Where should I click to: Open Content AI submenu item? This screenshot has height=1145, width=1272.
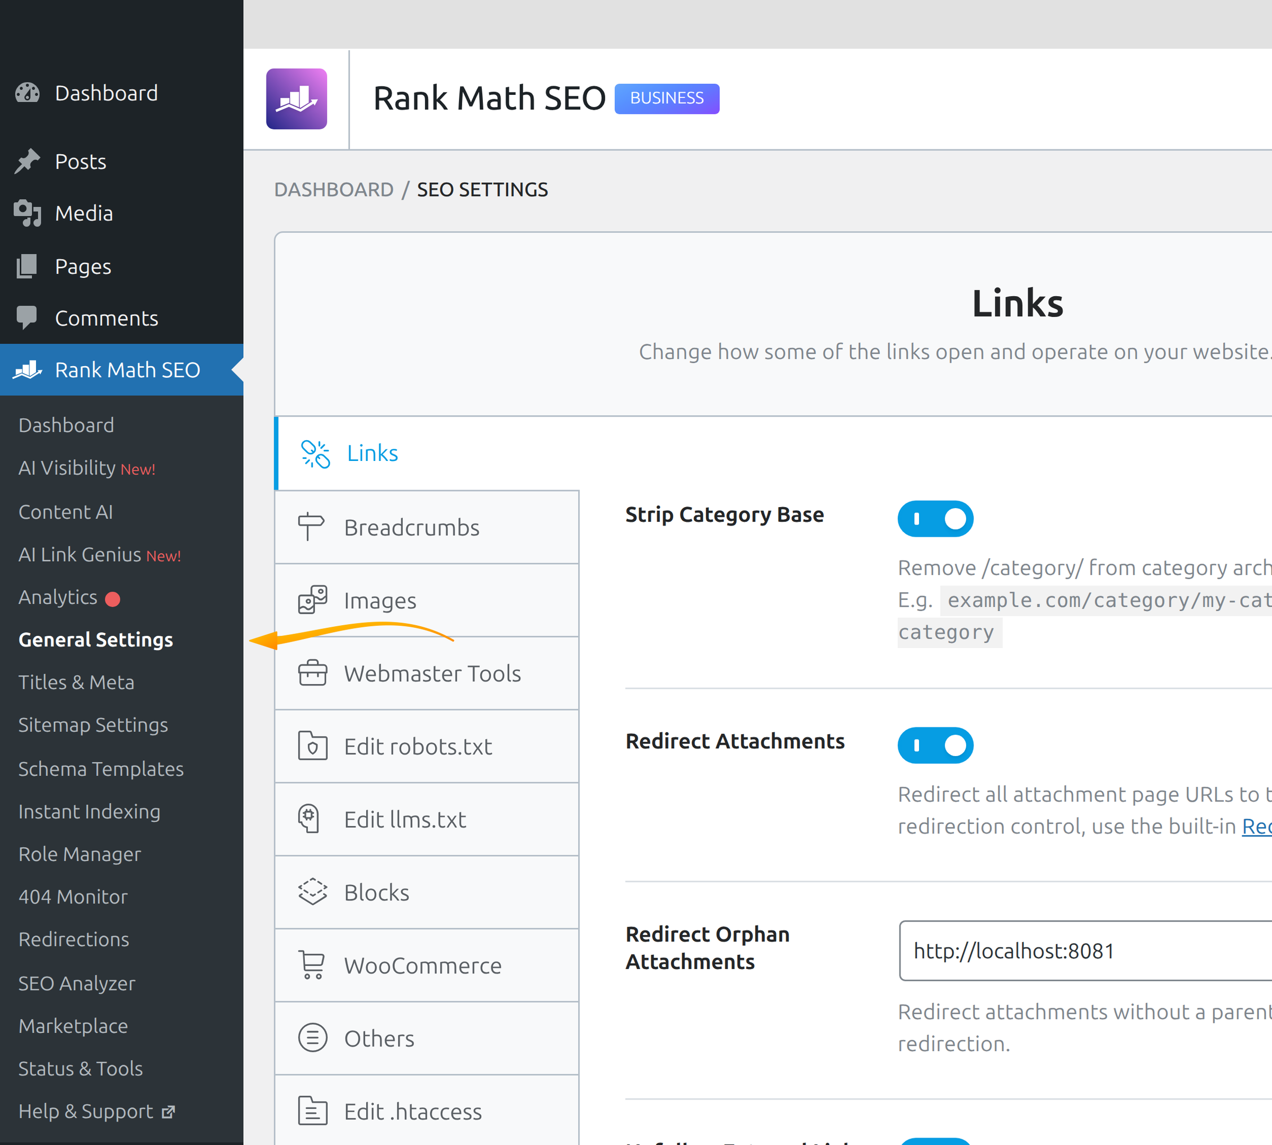point(66,512)
